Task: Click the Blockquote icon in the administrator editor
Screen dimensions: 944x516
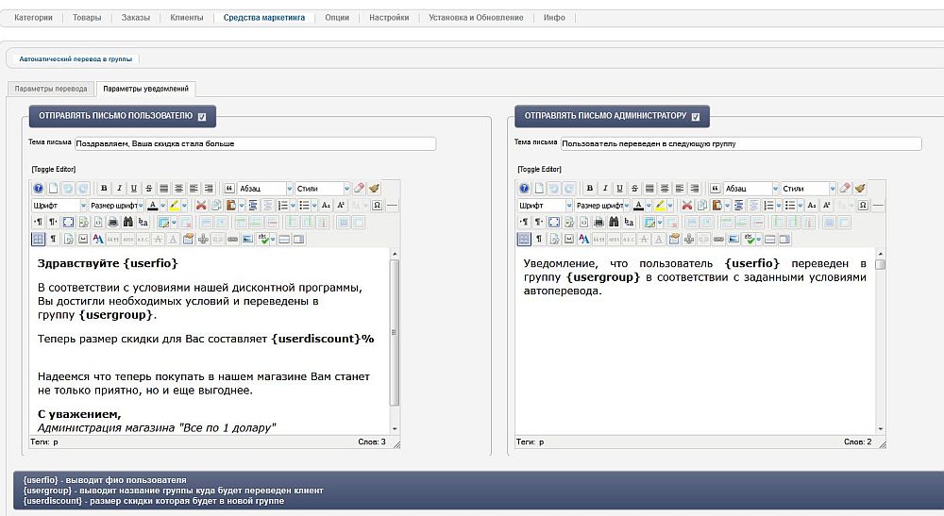Action: click(x=716, y=189)
